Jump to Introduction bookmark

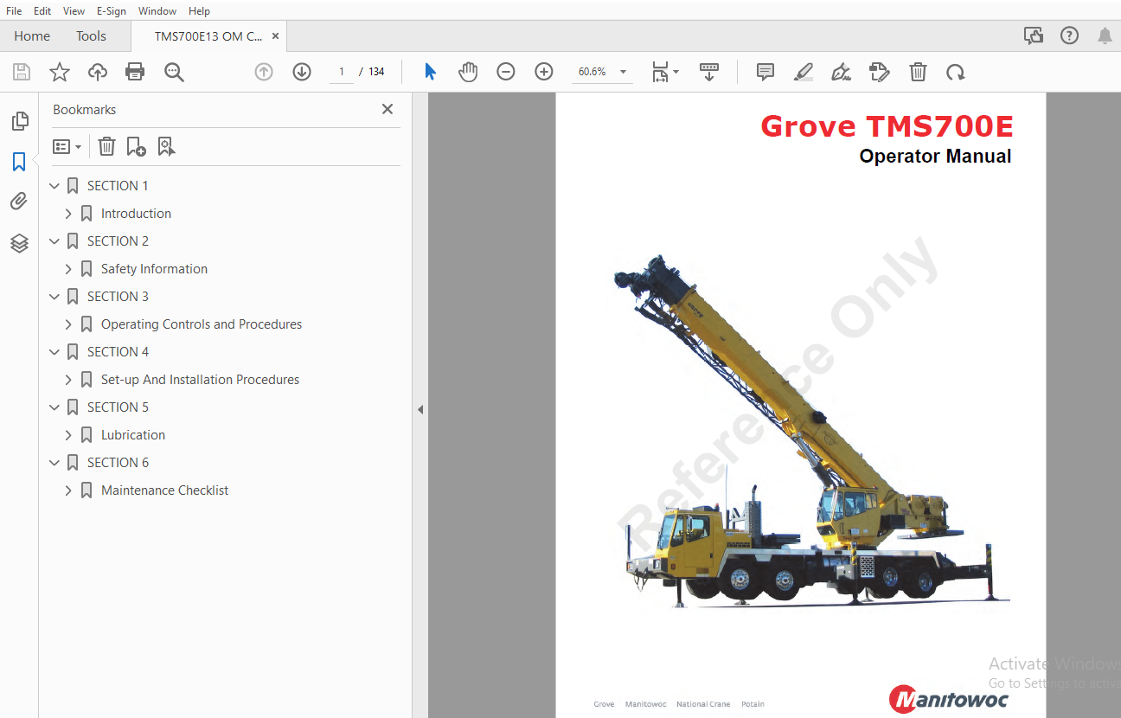coord(136,214)
